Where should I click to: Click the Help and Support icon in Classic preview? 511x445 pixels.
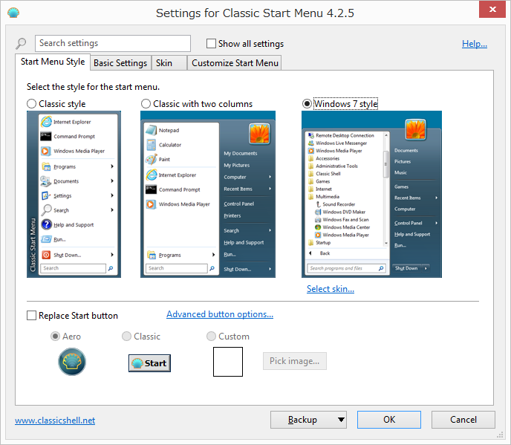pyautogui.click(x=46, y=224)
